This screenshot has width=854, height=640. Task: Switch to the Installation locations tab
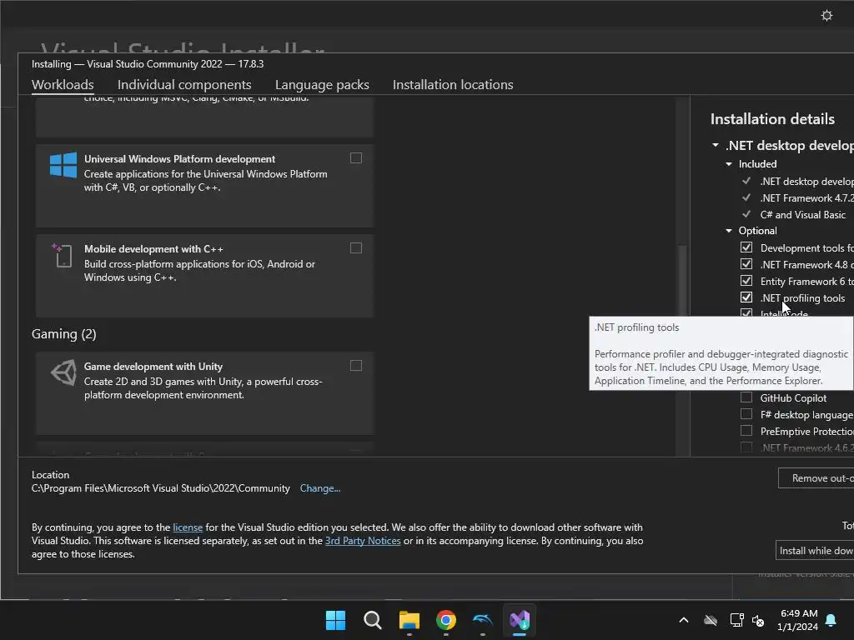[453, 85]
